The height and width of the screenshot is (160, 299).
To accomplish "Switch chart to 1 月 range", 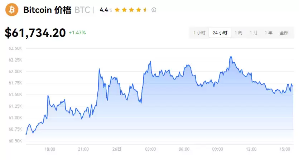I will 254,33.
